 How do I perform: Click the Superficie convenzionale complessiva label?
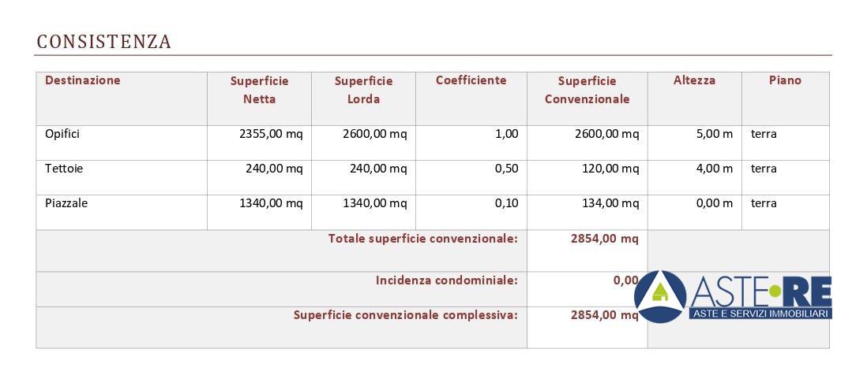tap(405, 315)
